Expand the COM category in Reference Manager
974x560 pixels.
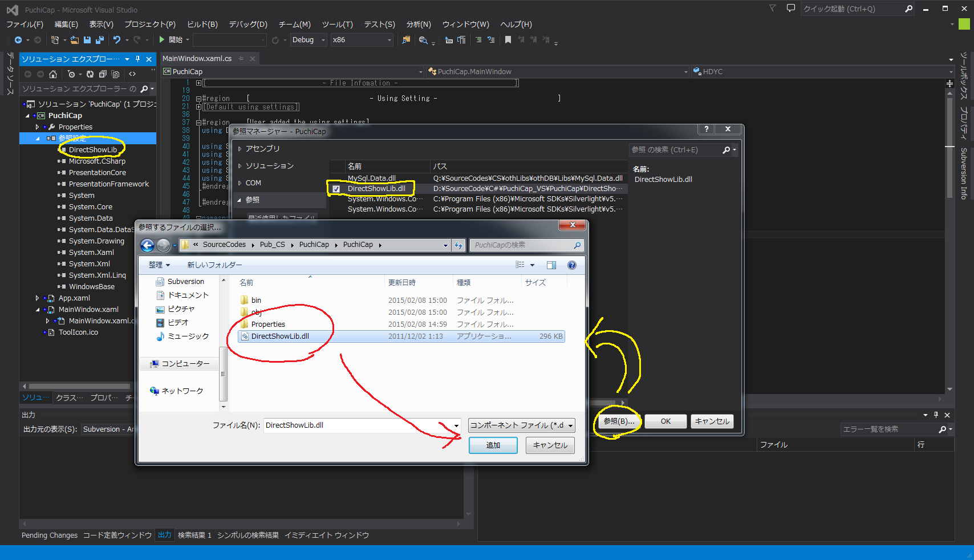pyautogui.click(x=240, y=183)
